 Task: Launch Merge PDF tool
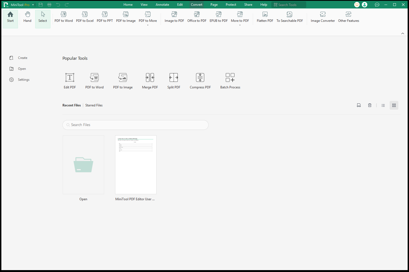coord(150,81)
